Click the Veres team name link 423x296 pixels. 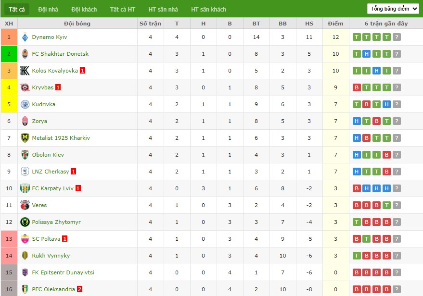(39, 205)
